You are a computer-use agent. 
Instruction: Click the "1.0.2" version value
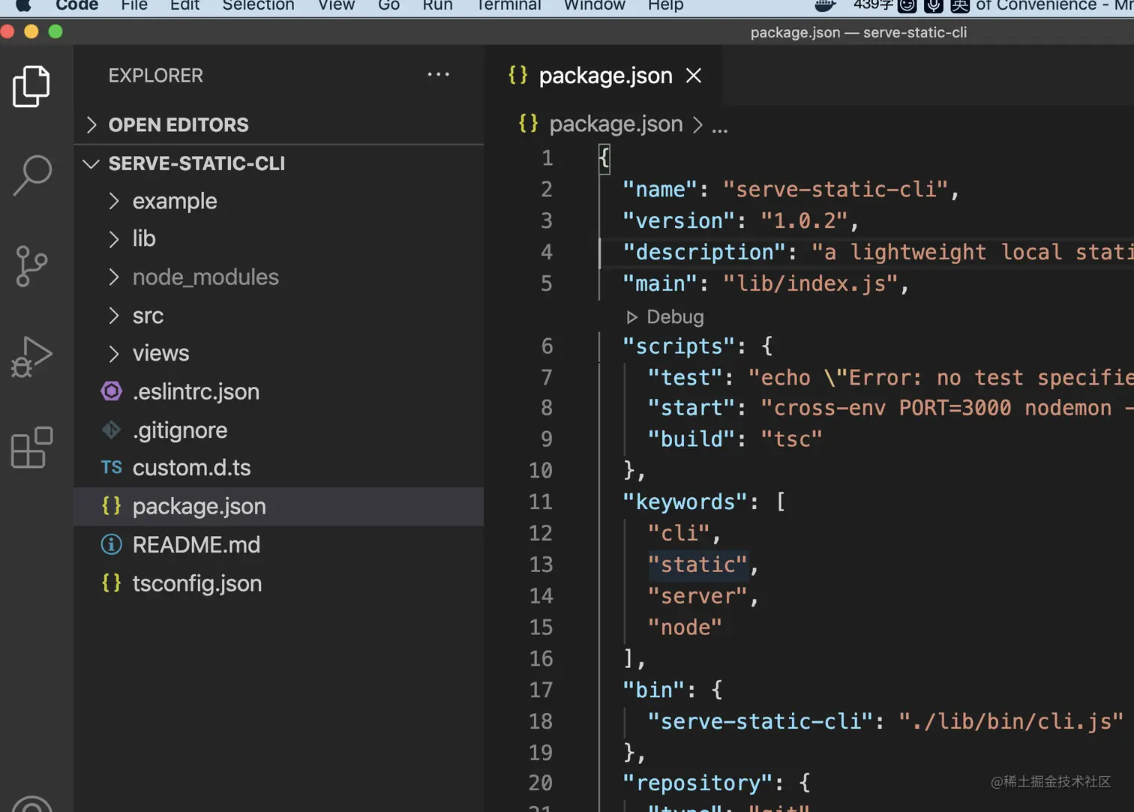coord(804,220)
